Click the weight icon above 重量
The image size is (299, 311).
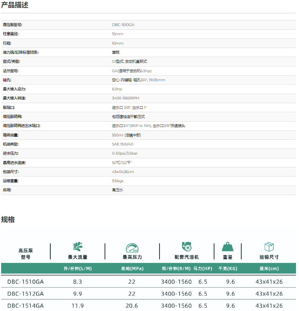coord(228,247)
